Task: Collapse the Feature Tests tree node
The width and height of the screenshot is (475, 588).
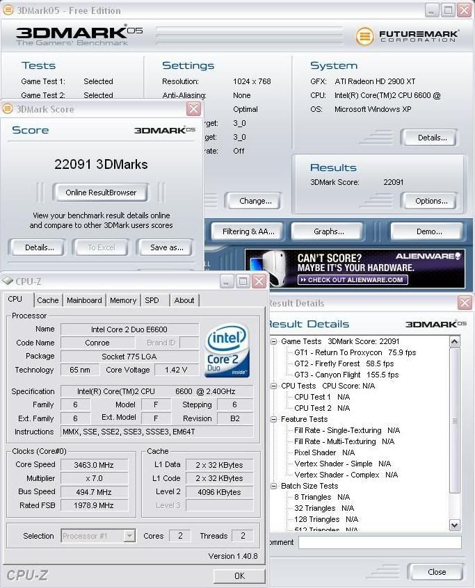Action: click(x=274, y=419)
